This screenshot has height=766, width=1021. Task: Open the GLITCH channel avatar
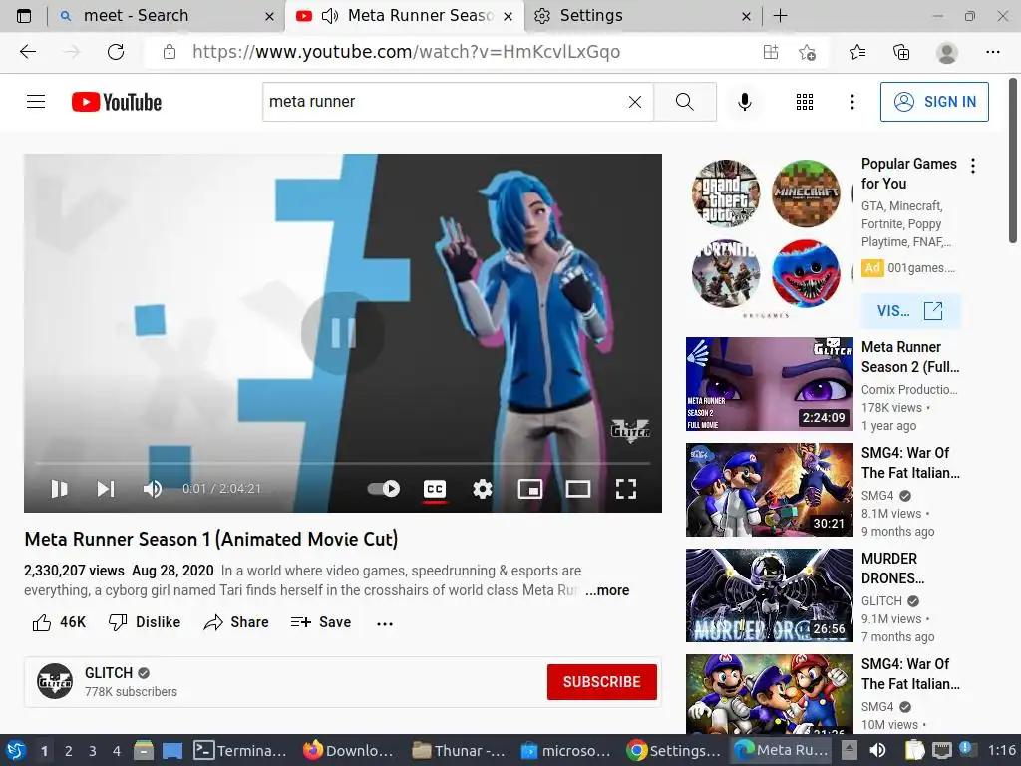tap(55, 681)
